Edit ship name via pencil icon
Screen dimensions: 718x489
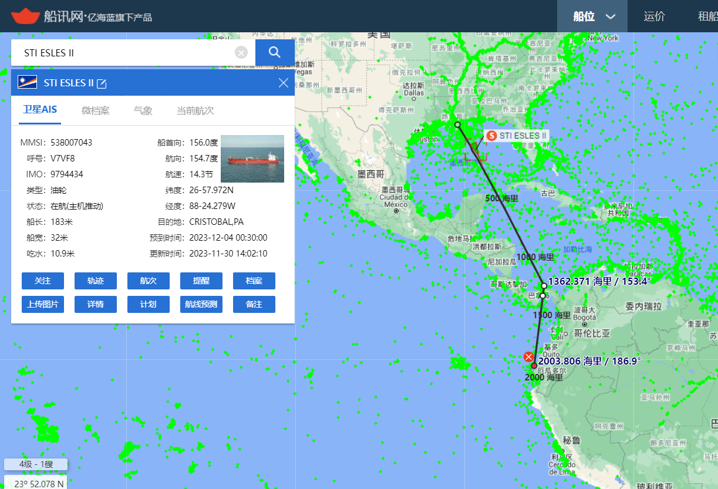pyautogui.click(x=102, y=83)
